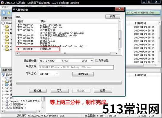Open the 文件(F) menu
The height and width of the screenshot is (118, 162).
5,7
